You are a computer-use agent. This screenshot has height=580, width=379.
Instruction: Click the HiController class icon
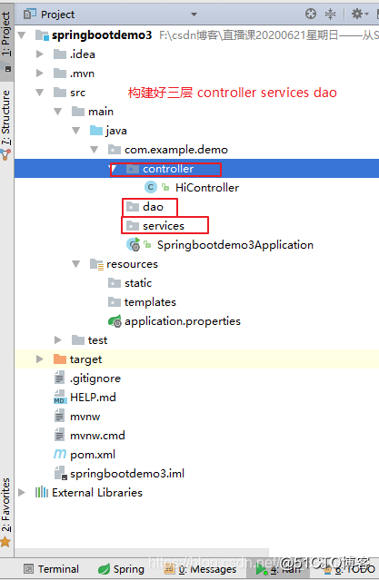150,188
